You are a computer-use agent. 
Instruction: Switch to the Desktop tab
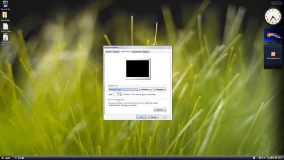tap(116, 52)
